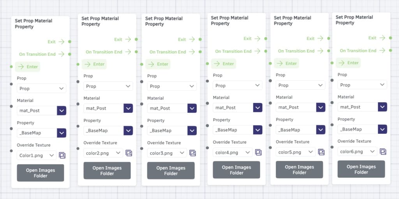The image size is (399, 199).
Task: Click Open Images Folder in color6.png node
Action: [361, 169]
